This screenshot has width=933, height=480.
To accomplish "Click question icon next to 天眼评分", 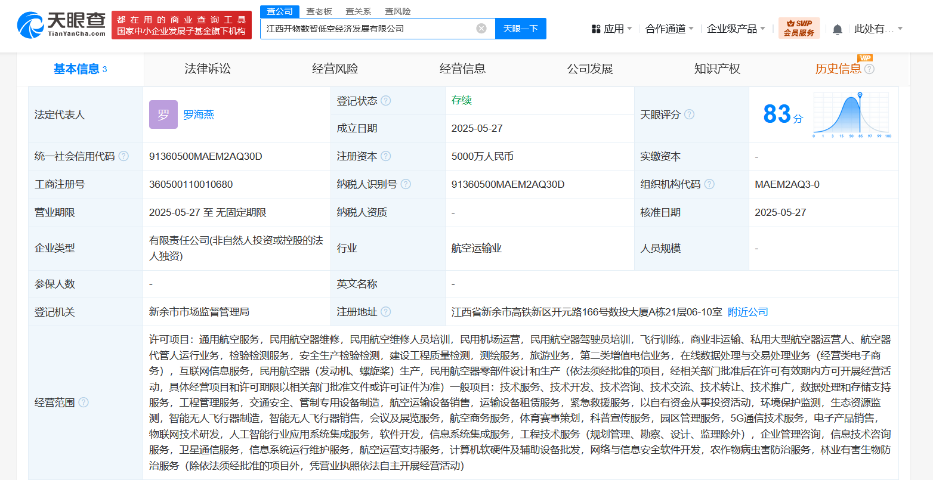I will click(x=689, y=114).
